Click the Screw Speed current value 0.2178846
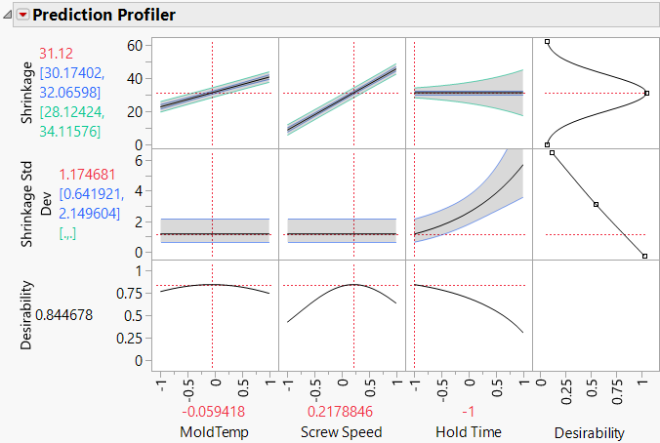This screenshot has height=443, width=660. (341, 411)
